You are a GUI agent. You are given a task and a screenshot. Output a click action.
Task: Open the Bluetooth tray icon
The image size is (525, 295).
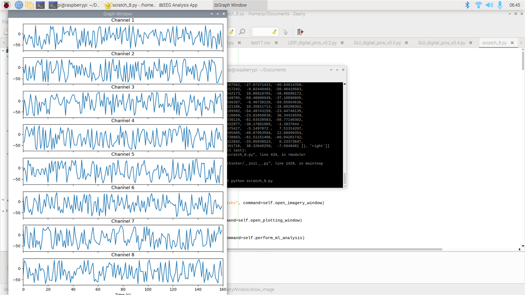coord(467,5)
